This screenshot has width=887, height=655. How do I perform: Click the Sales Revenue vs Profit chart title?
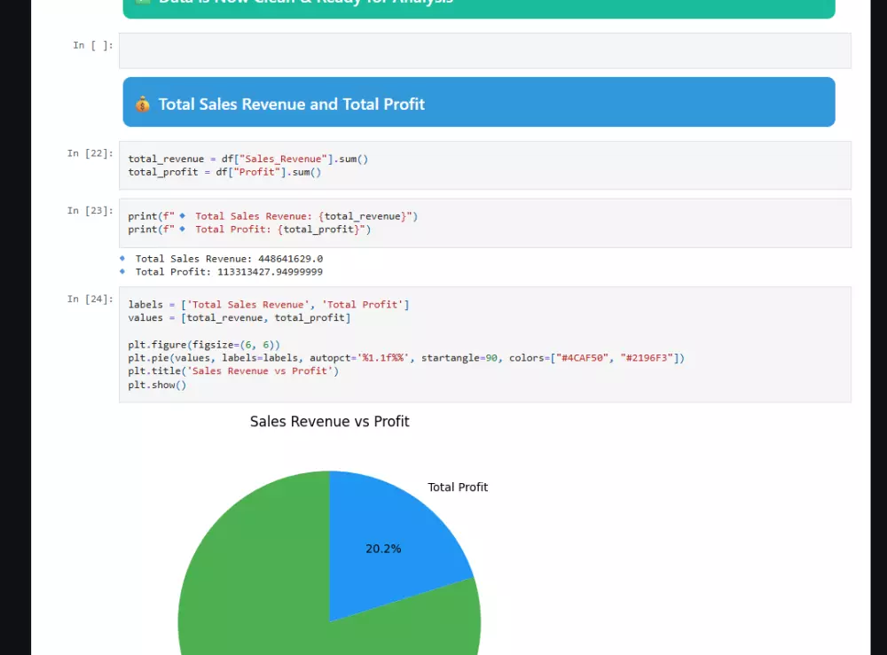click(x=329, y=421)
